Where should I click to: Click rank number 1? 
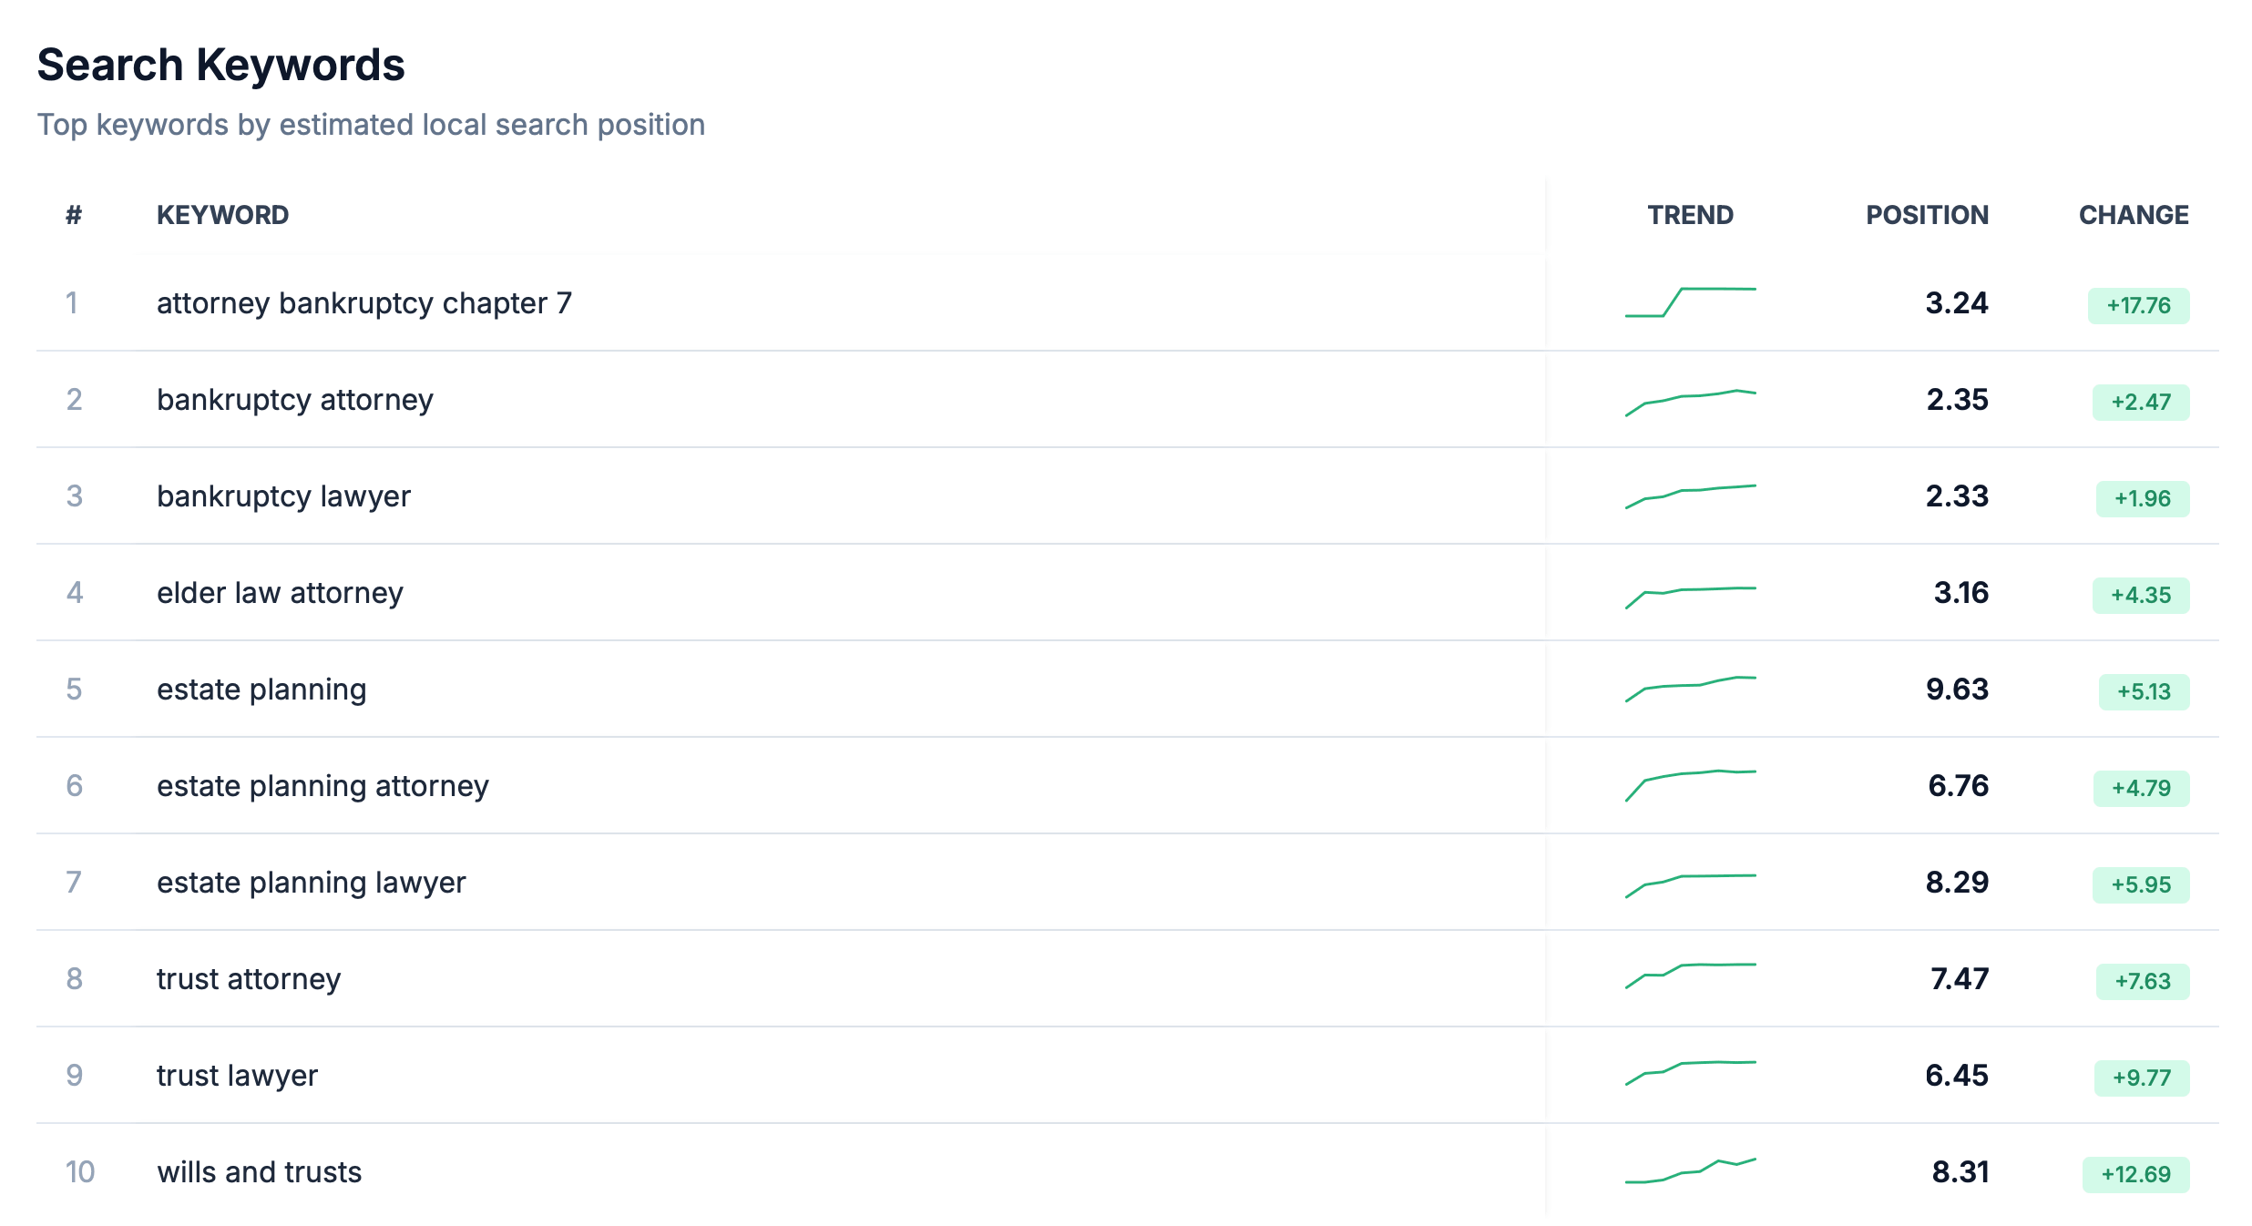[x=72, y=302]
